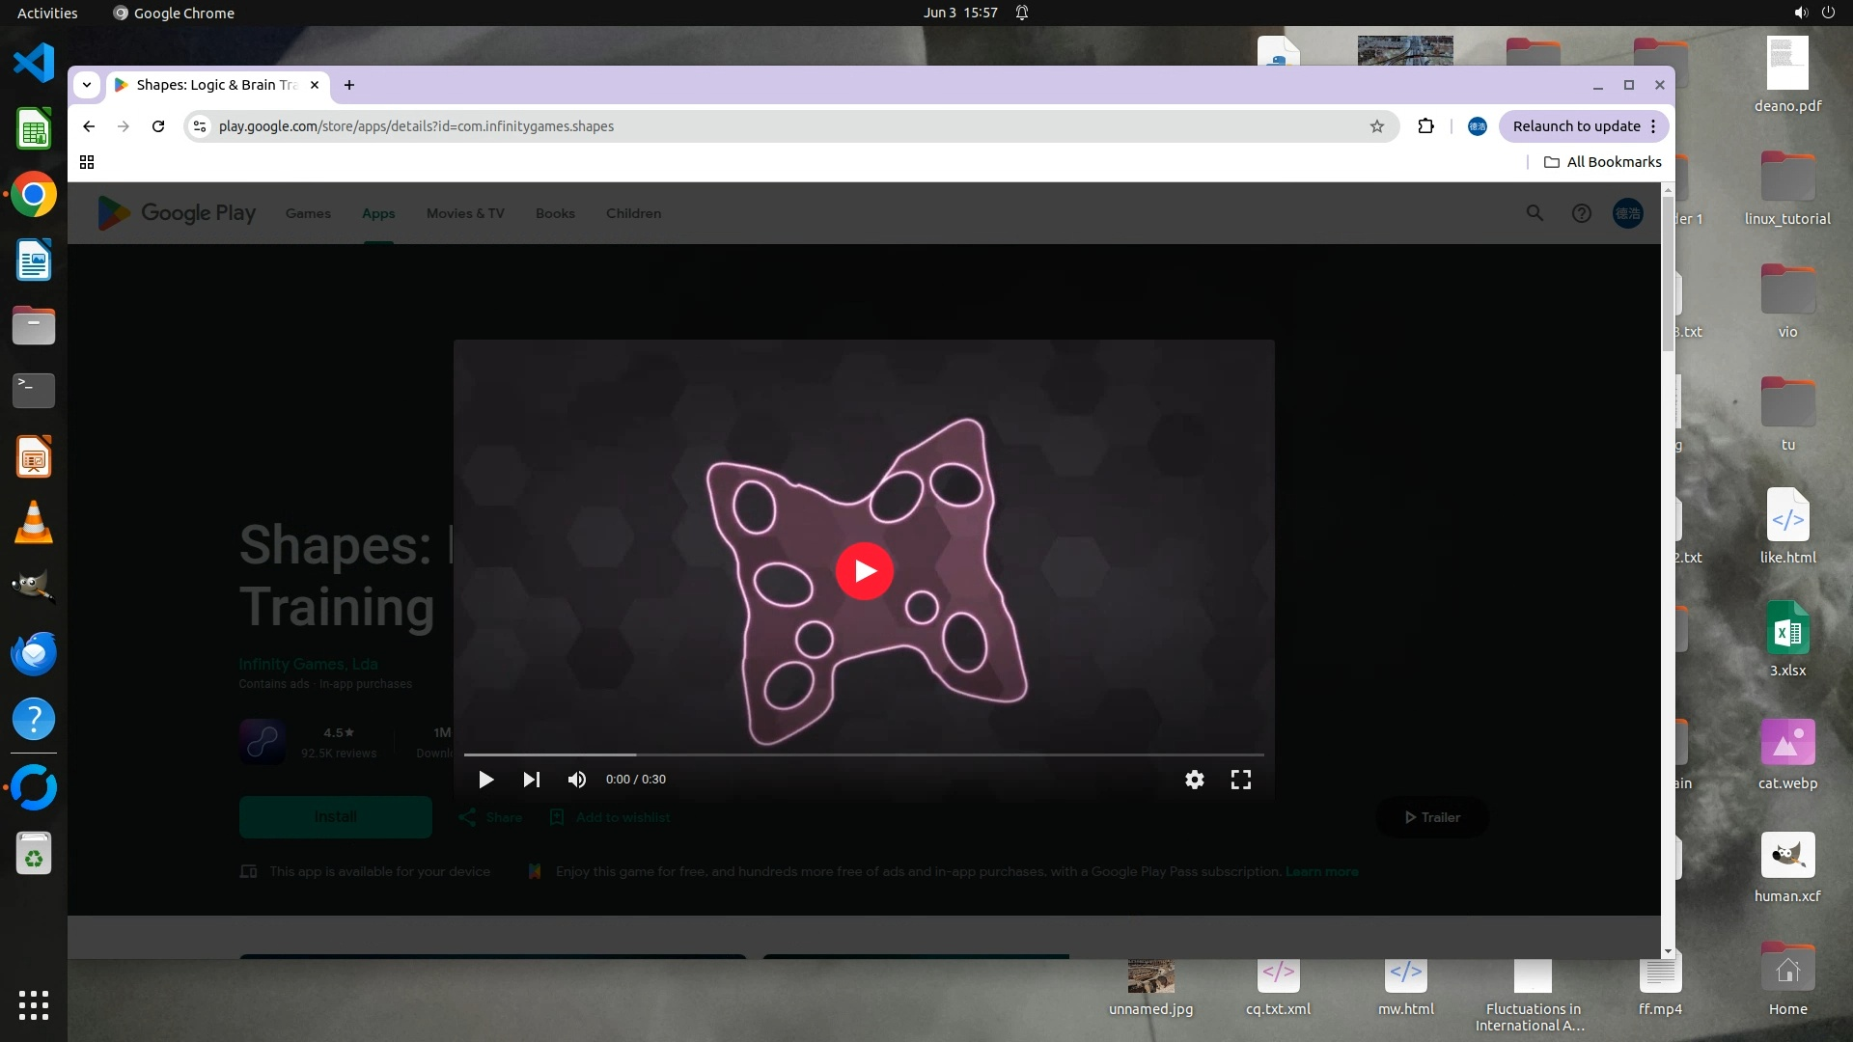Open the Games tab

pyautogui.click(x=308, y=213)
